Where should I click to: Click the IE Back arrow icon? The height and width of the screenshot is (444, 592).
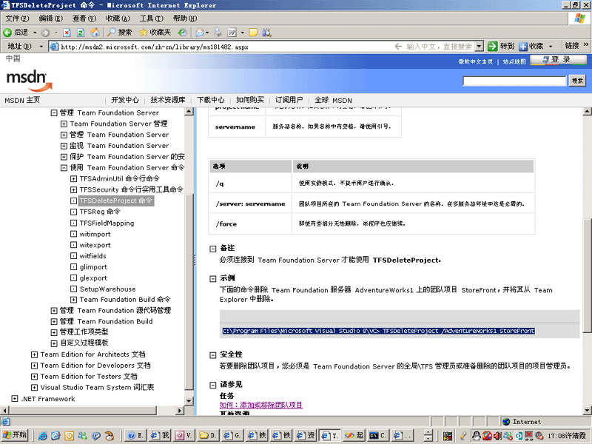pos(7,33)
